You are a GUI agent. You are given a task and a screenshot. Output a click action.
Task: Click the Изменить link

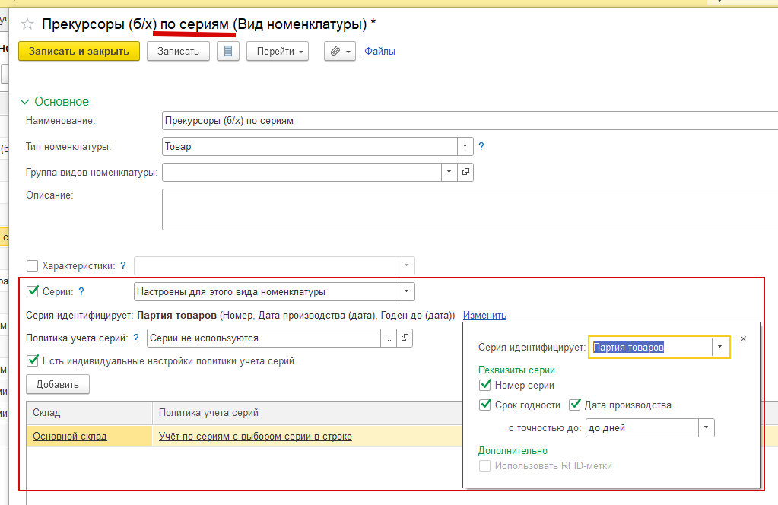point(484,315)
